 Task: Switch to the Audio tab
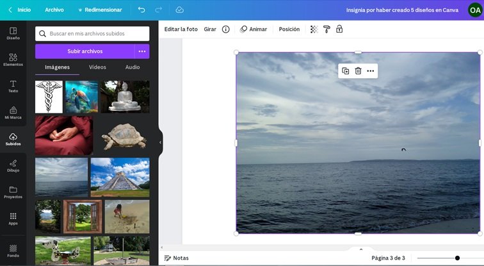point(133,67)
